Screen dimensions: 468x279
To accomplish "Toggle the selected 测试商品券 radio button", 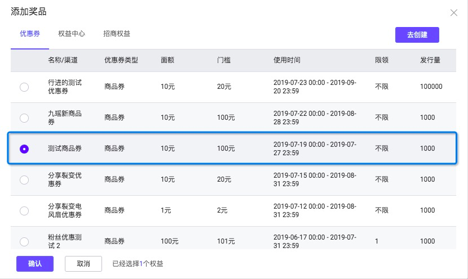I will click(x=24, y=149).
